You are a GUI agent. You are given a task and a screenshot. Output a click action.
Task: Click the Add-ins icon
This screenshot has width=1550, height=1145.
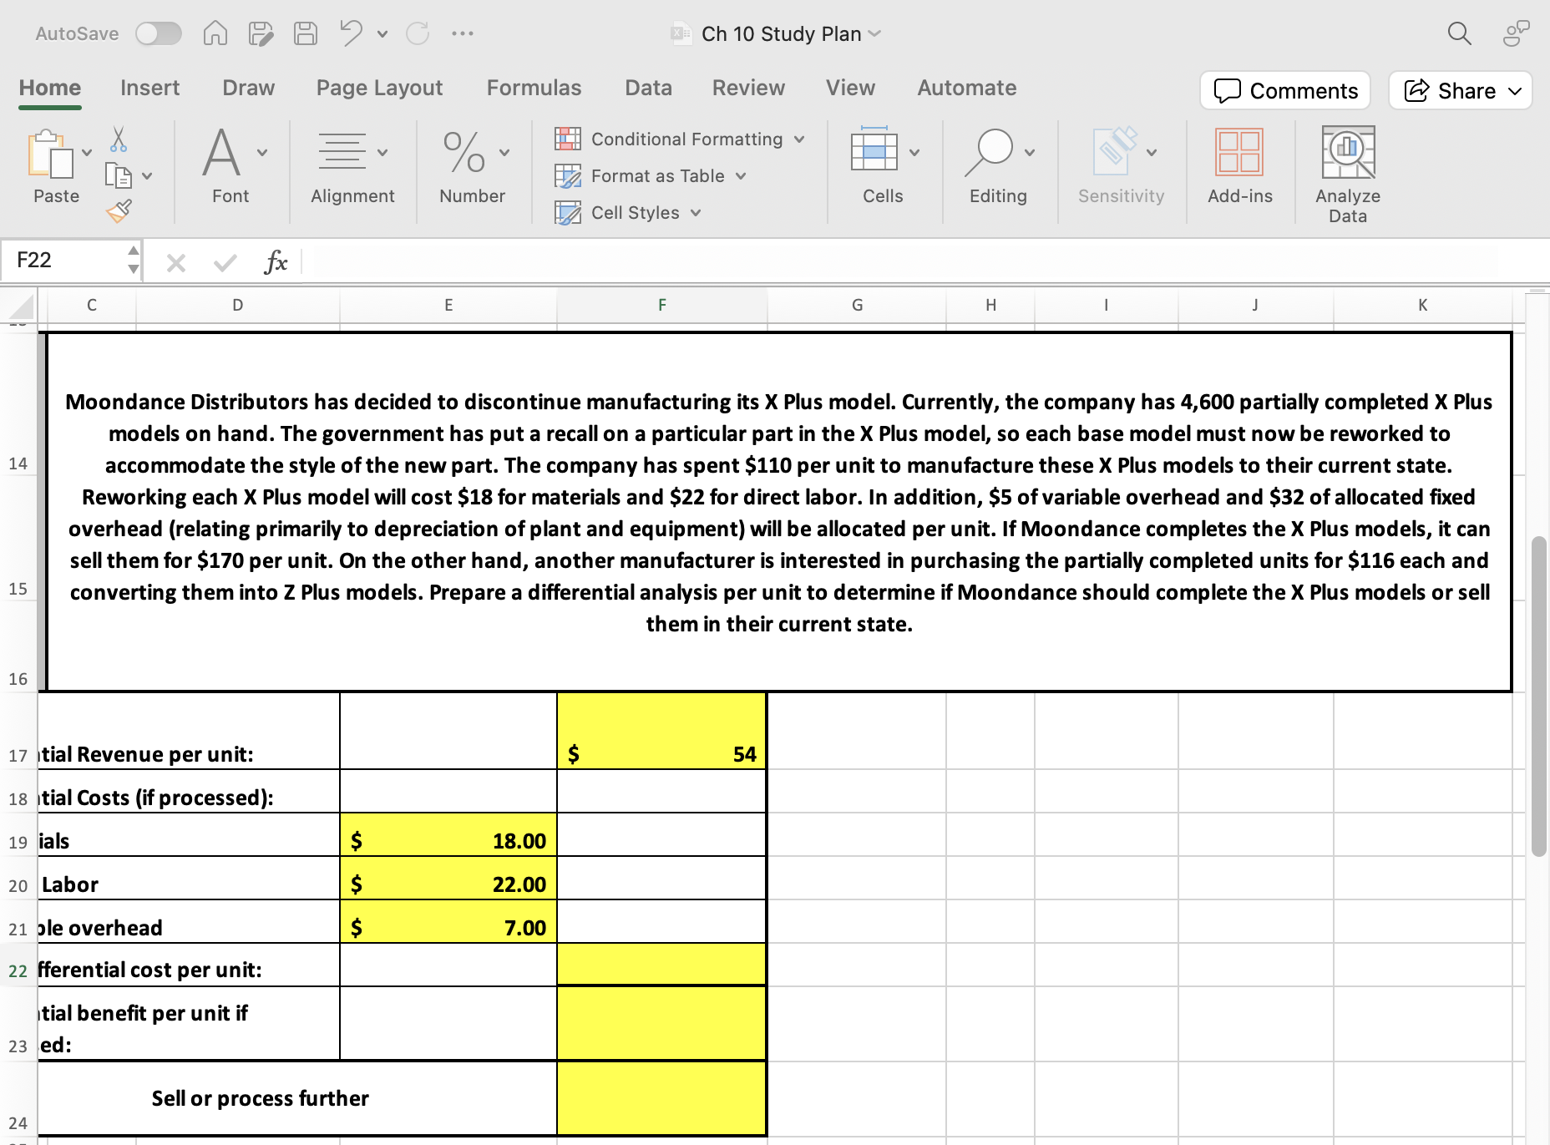pyautogui.click(x=1239, y=152)
